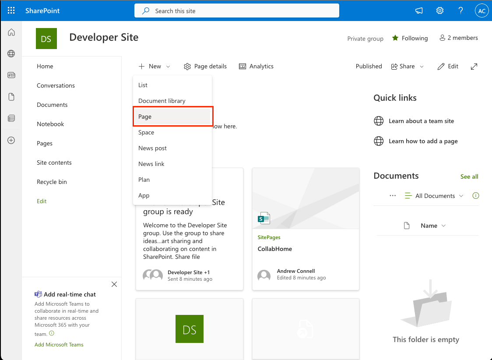Click Andrew Connell author name
The height and width of the screenshot is (360, 492).
click(x=296, y=271)
